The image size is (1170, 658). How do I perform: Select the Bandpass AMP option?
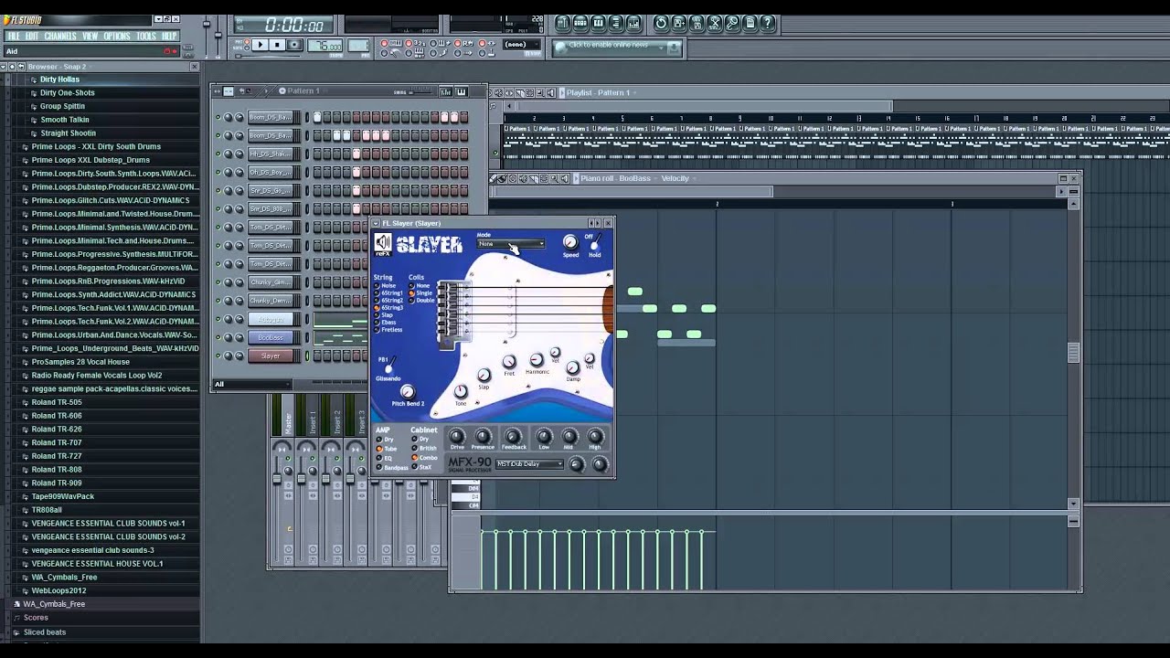(393, 468)
